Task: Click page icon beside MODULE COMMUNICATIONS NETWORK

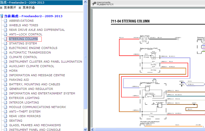Action: [6, 107]
